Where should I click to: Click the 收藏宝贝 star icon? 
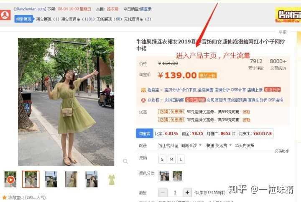click(x=4, y=197)
